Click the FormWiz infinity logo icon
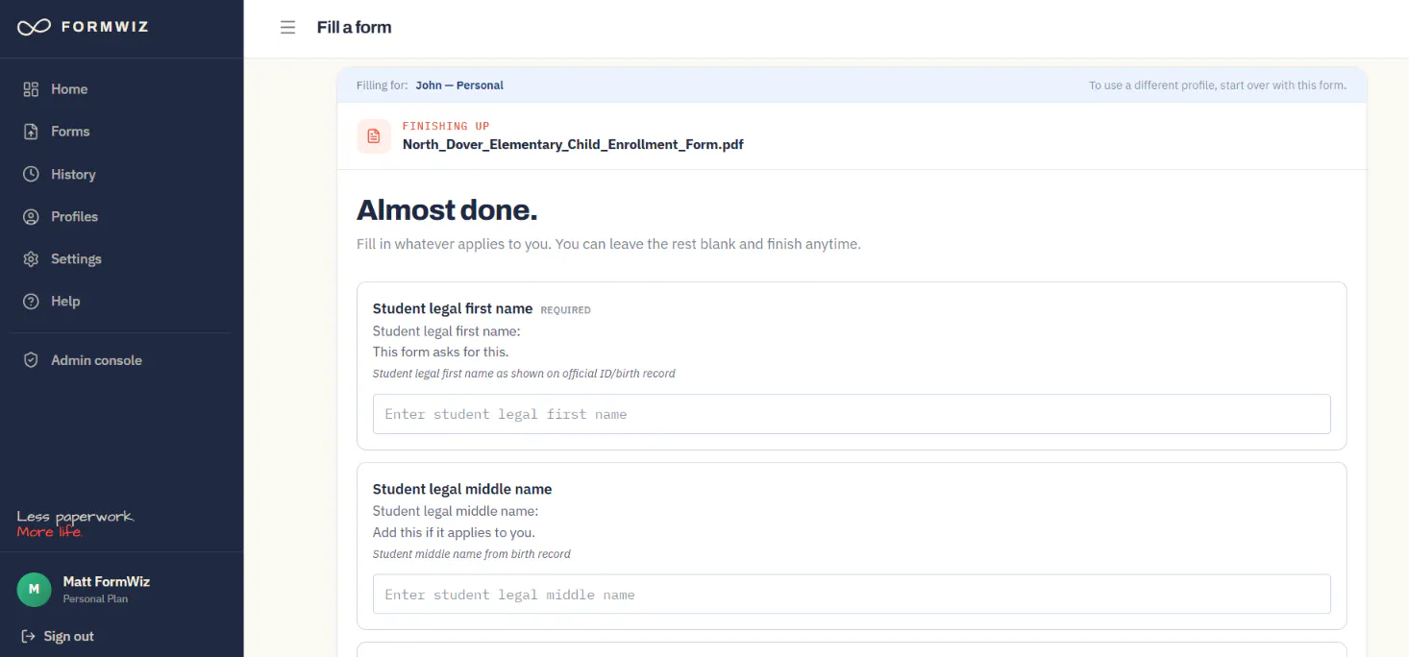1409x657 pixels. (x=34, y=27)
